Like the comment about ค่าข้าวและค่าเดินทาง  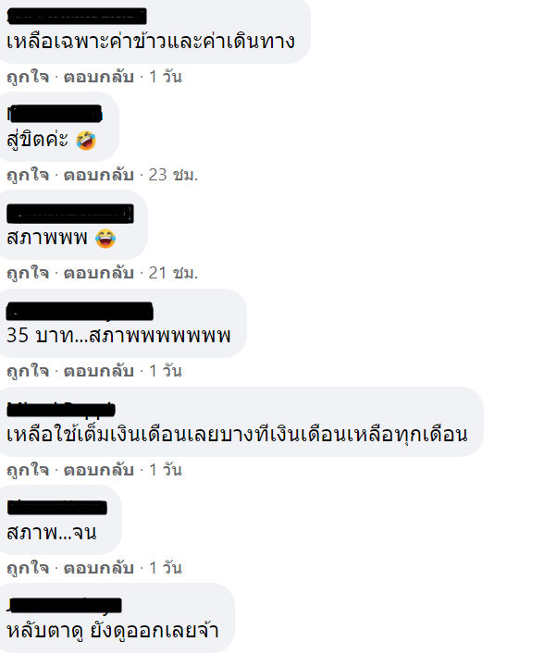tap(28, 77)
